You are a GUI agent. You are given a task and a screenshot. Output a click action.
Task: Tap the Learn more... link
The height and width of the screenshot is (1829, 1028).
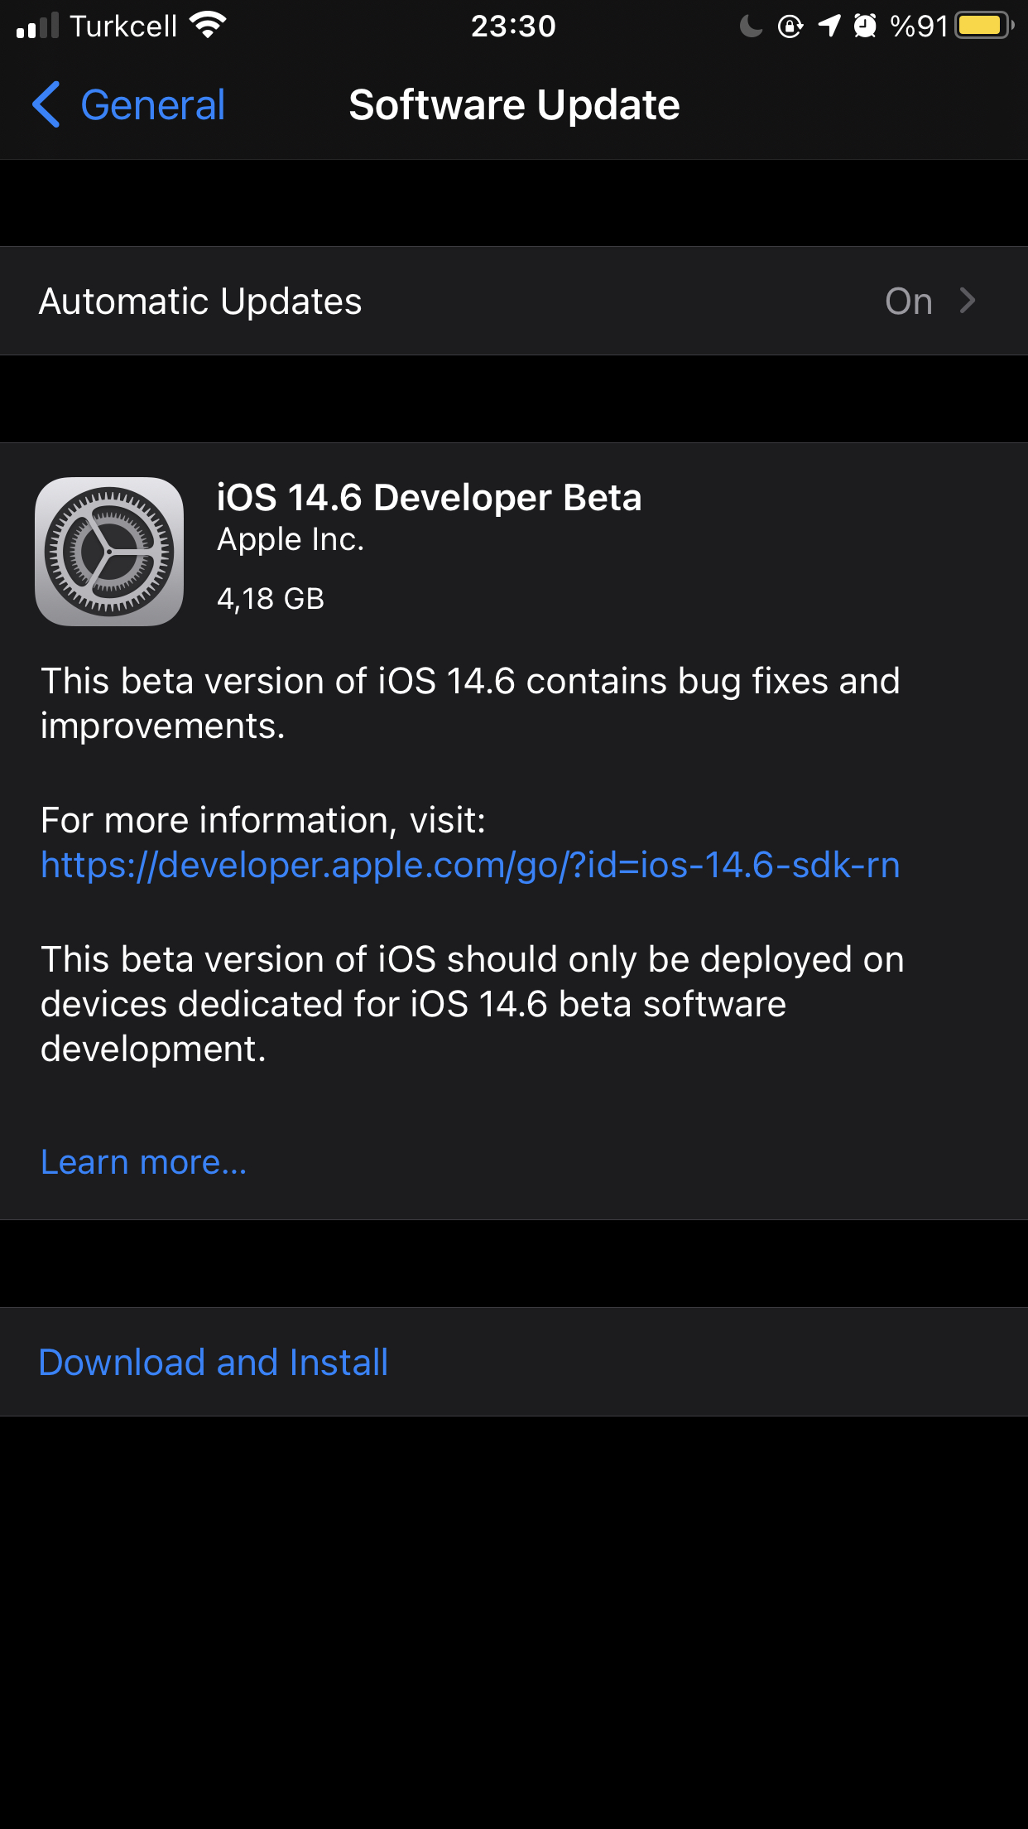[x=144, y=1162]
